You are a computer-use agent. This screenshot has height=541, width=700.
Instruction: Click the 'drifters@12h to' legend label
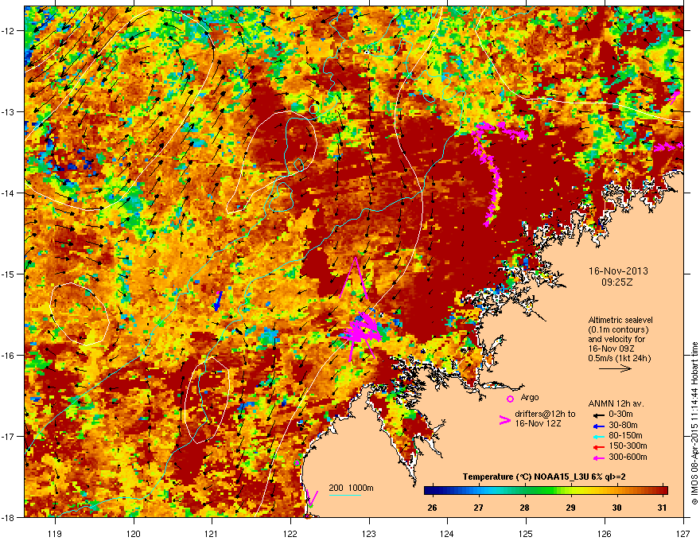tap(545, 414)
